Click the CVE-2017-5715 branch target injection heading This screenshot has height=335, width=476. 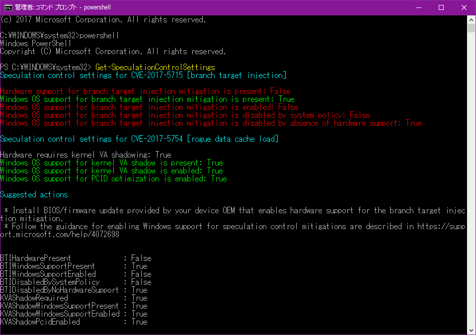point(143,76)
